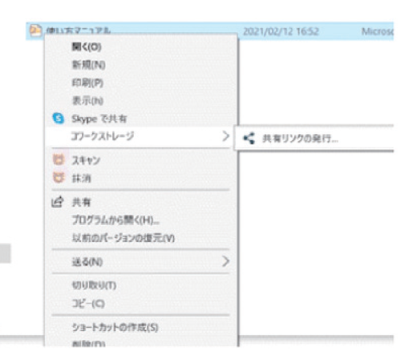Choose 以前のバージョンの復元(V)
The width and height of the screenshot is (401, 355).
[x=124, y=238]
